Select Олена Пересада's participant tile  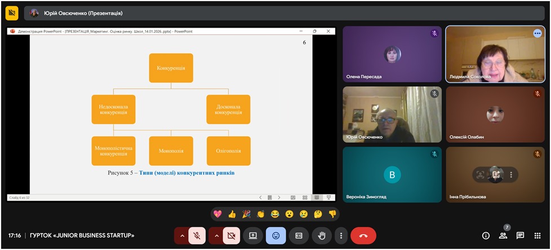point(392,55)
